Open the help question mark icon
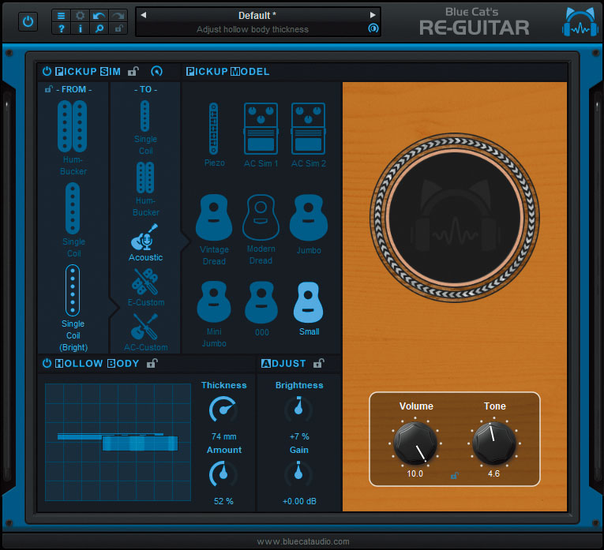The height and width of the screenshot is (550, 604). pyautogui.click(x=61, y=28)
